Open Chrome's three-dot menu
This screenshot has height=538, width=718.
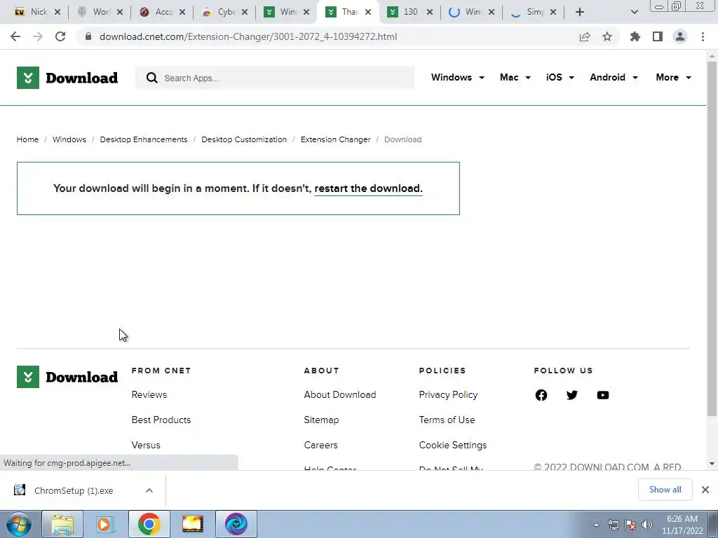coord(703,36)
